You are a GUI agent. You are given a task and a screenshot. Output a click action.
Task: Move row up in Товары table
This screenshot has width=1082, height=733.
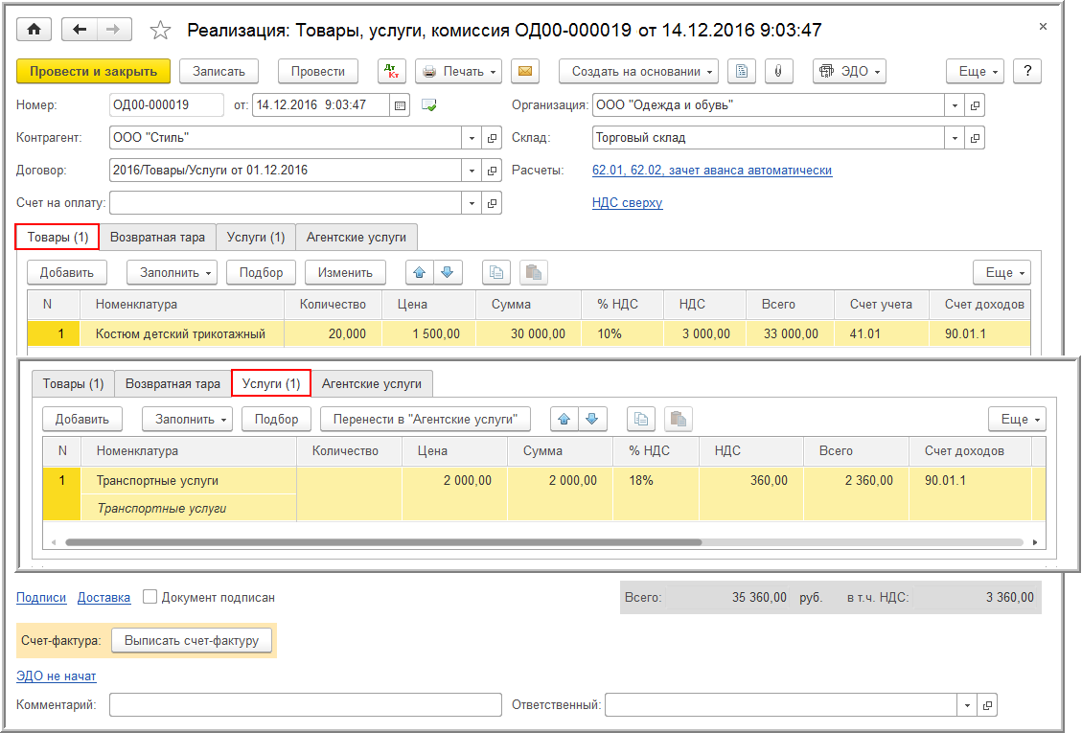420,273
